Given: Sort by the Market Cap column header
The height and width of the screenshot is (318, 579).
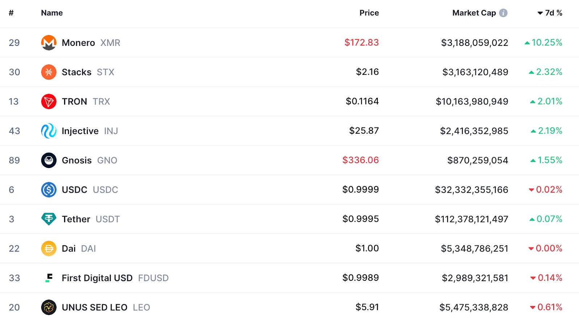Looking at the screenshot, I should 474,13.
